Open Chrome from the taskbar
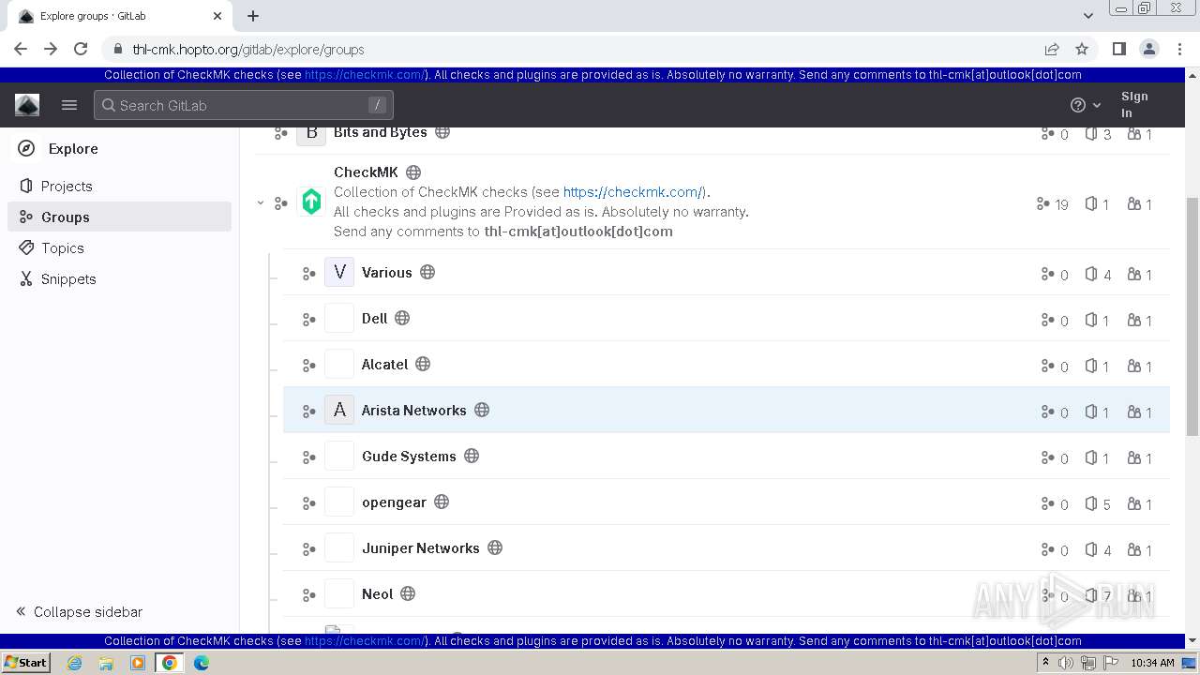 [x=169, y=663]
